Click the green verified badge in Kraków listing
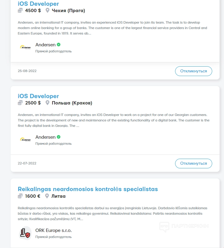Screen dimensions: 224x248 point(59,137)
